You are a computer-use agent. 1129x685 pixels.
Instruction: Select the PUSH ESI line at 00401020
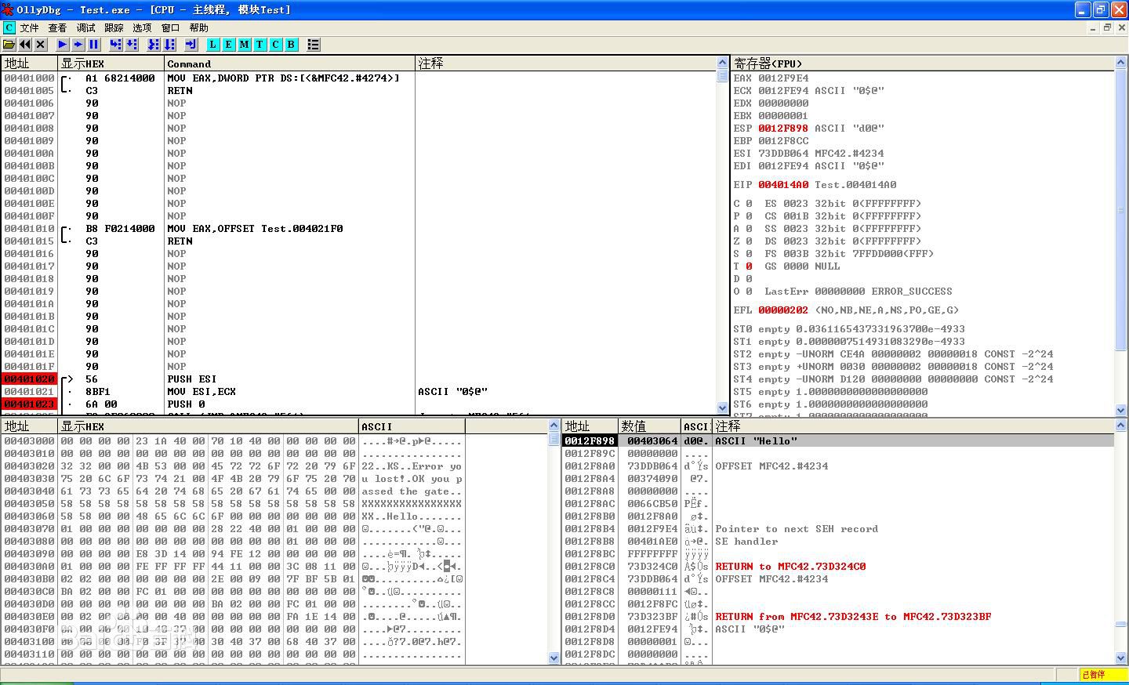[191, 379]
